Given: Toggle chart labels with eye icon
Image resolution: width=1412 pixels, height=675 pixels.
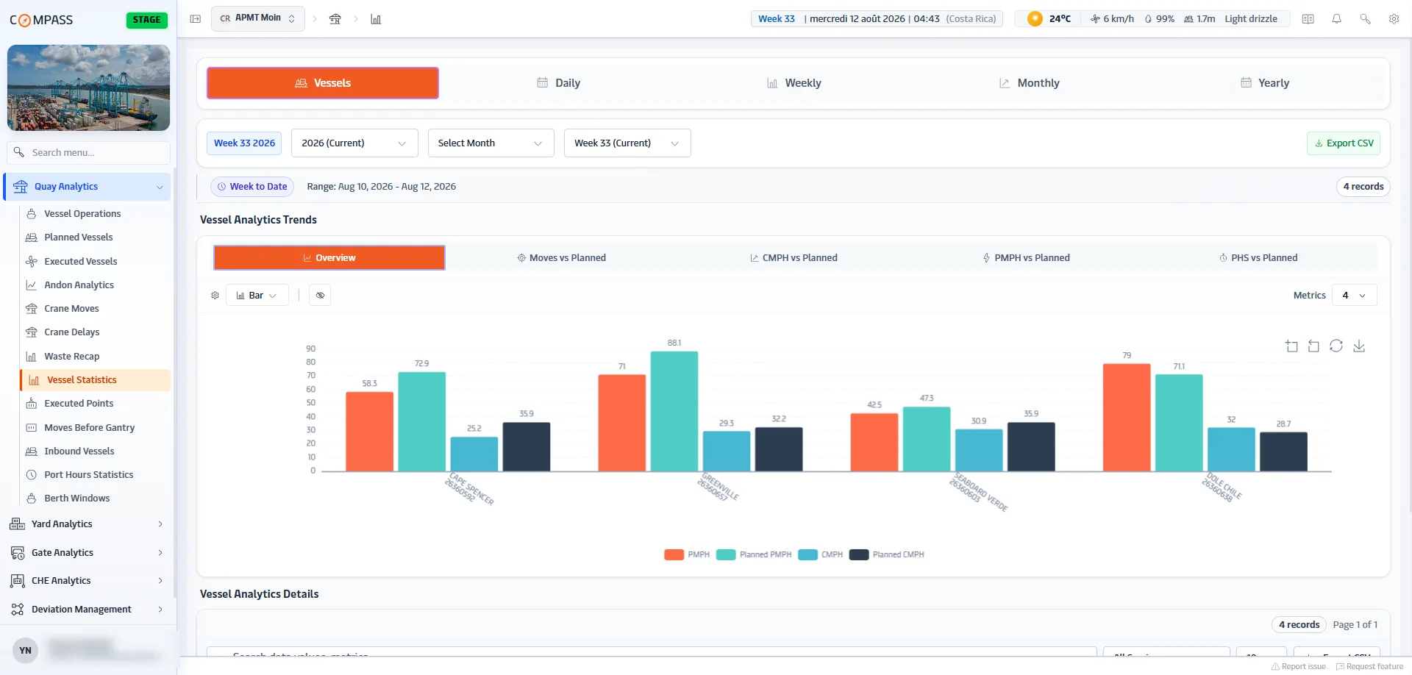Looking at the screenshot, I should tap(320, 296).
